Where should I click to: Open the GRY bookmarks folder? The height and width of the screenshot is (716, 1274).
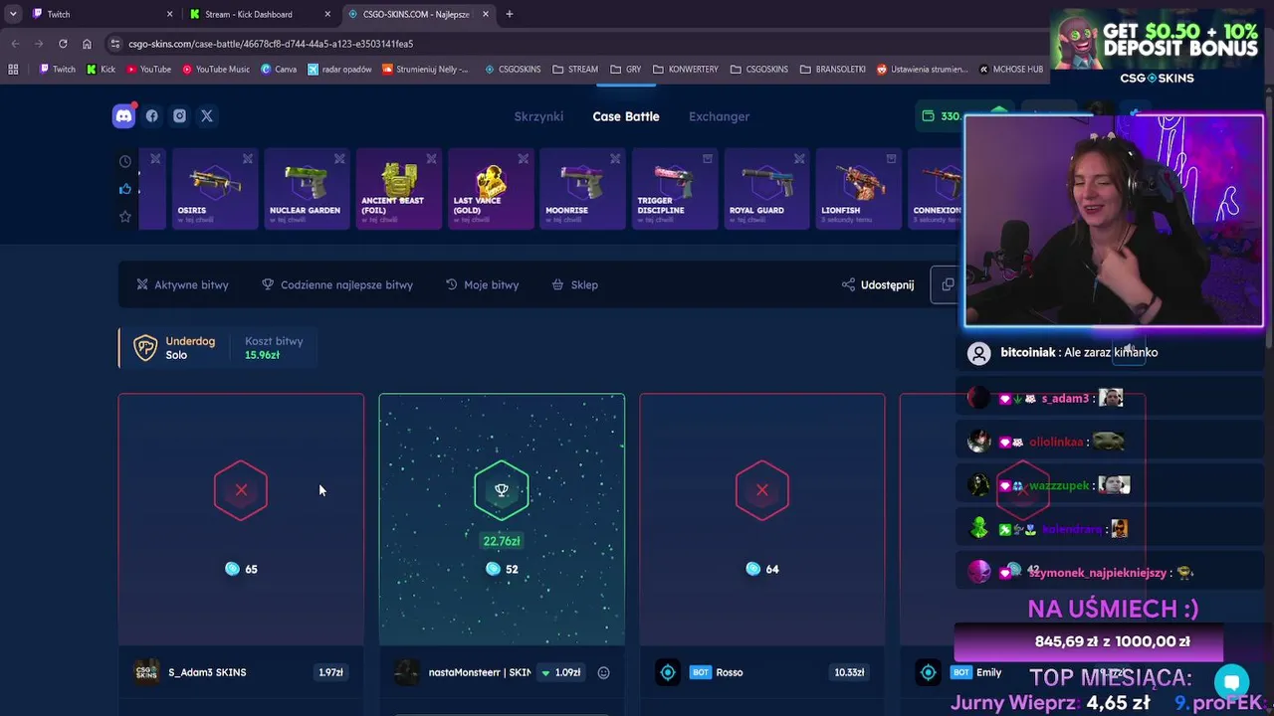[626, 70]
